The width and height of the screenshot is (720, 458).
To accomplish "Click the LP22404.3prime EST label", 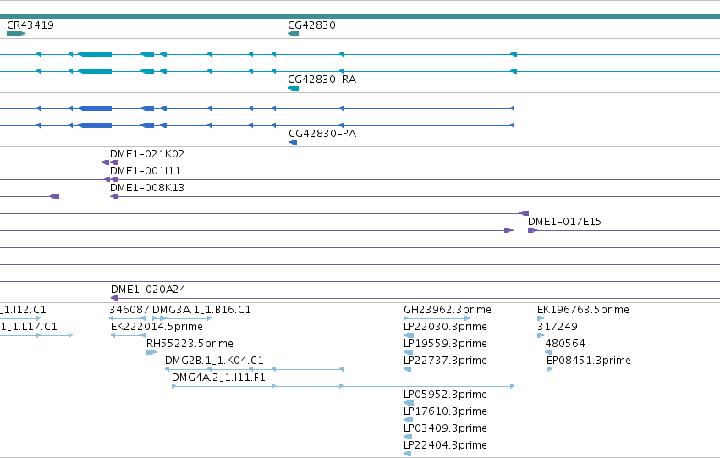I will pos(445,445).
